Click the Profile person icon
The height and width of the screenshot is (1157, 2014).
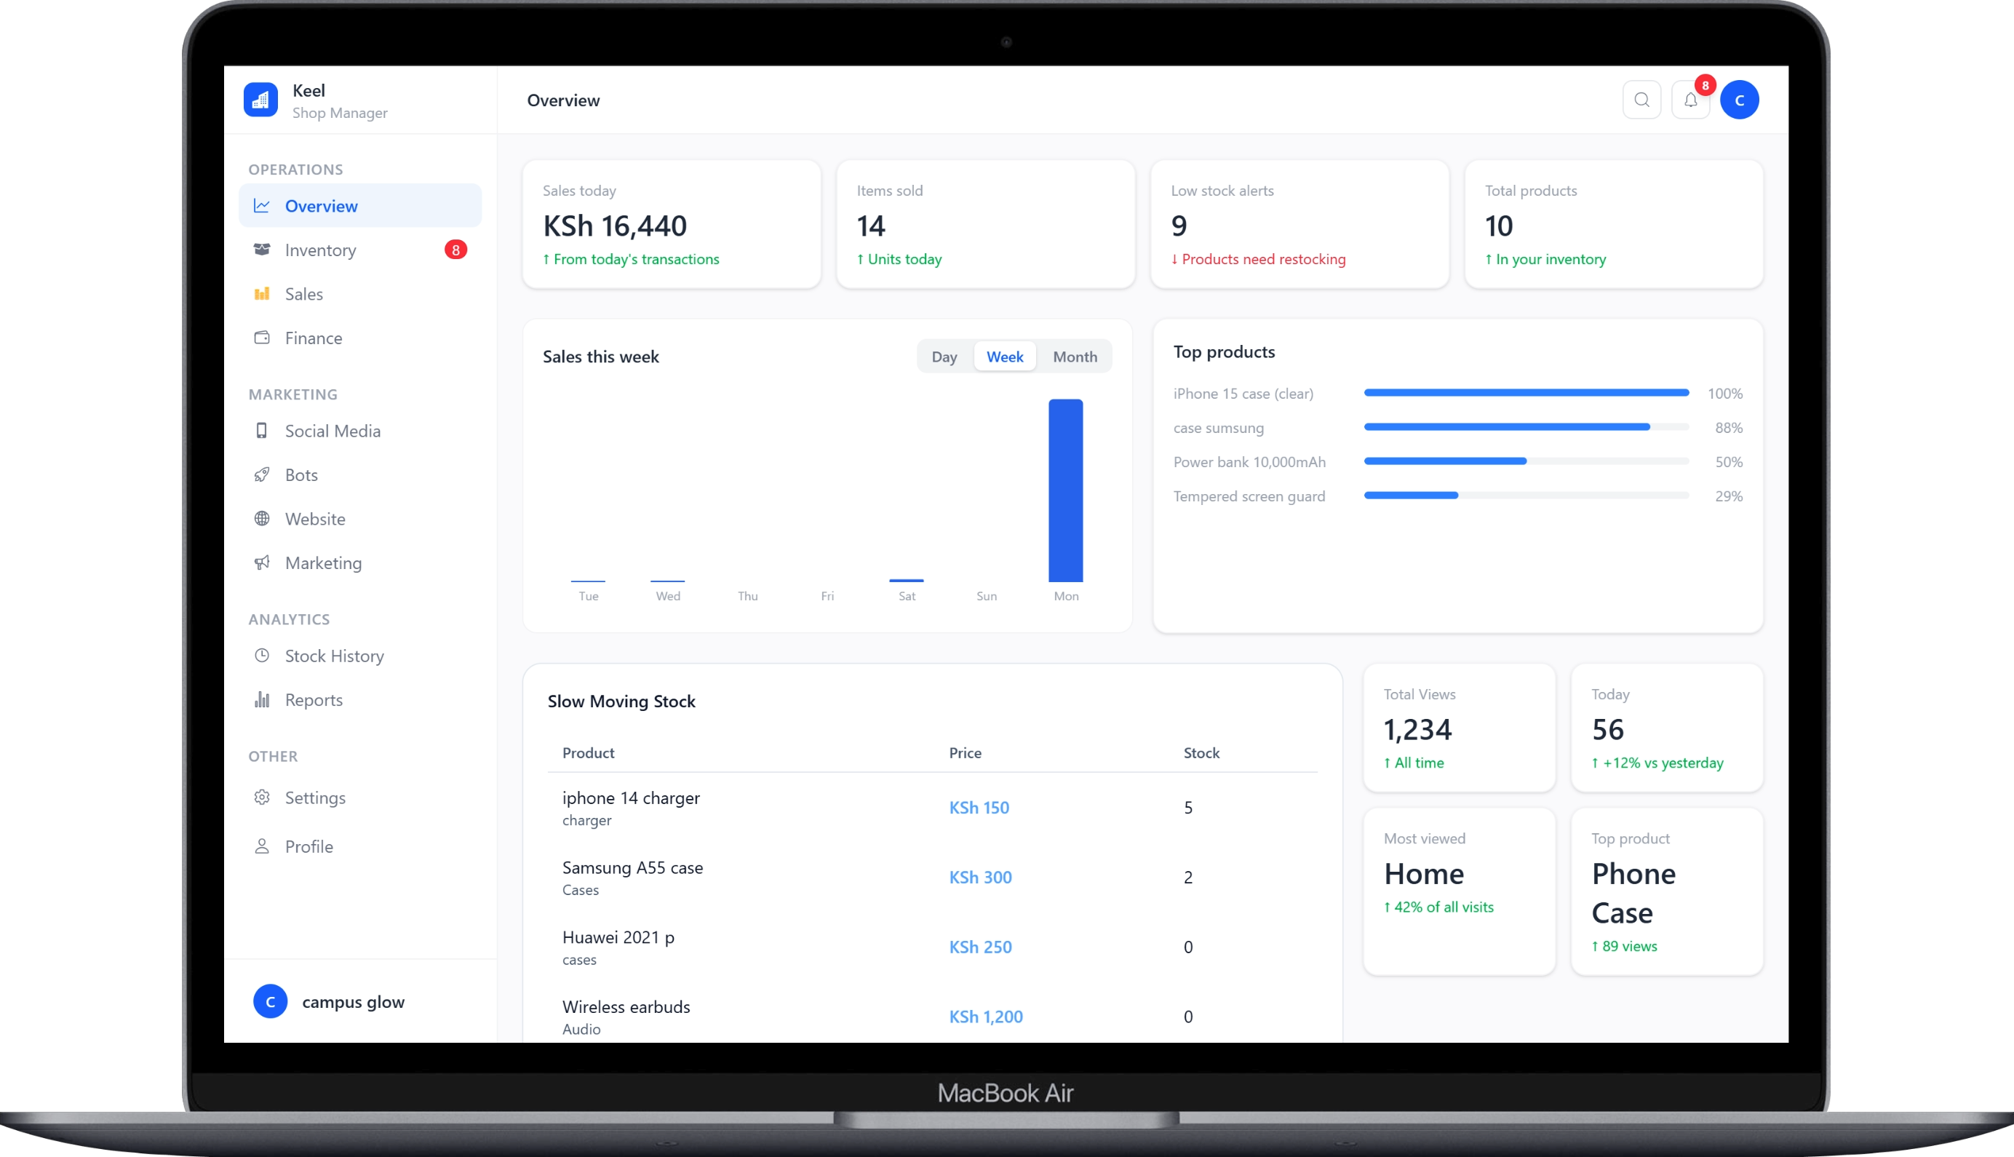261,846
